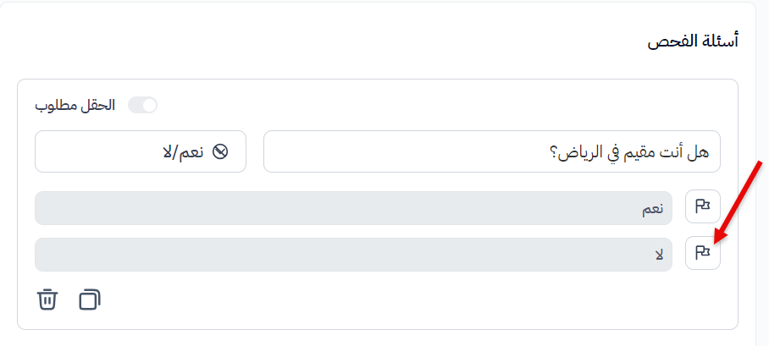Toggle the "الحقل مطلوب" required switch
The image size is (769, 346).
pyautogui.click(x=142, y=106)
